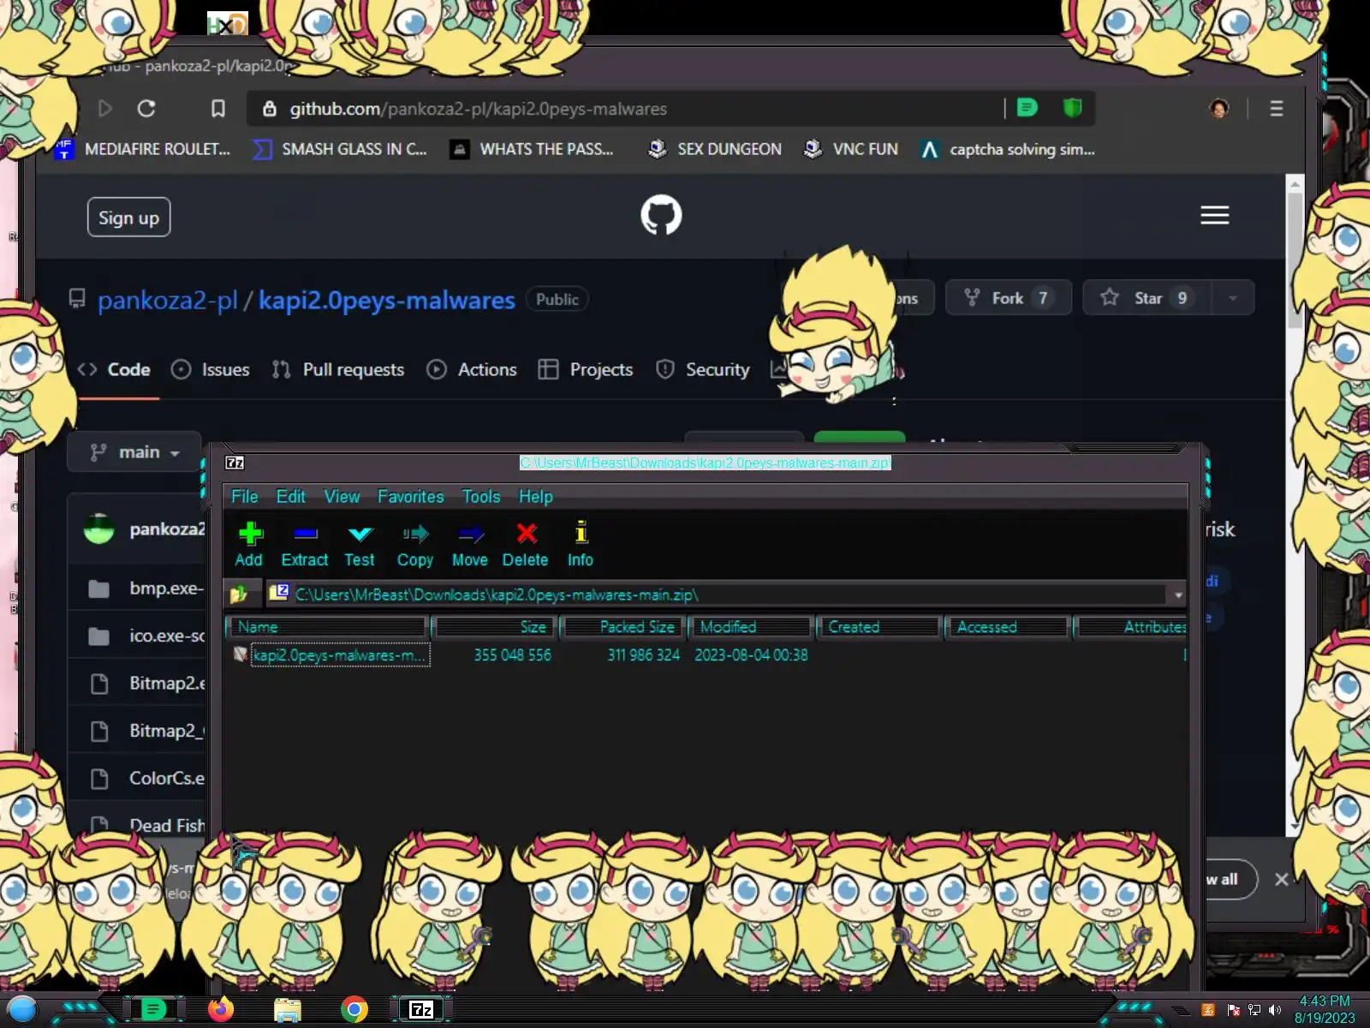Select the Code tab on GitHub
Image resolution: width=1370 pixels, height=1028 pixels.
coord(114,369)
